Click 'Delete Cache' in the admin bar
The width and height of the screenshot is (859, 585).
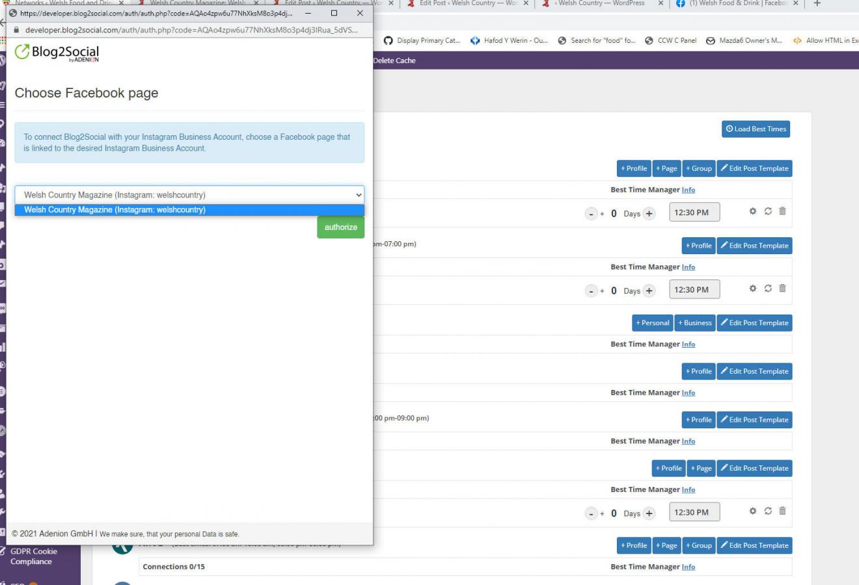394,60
